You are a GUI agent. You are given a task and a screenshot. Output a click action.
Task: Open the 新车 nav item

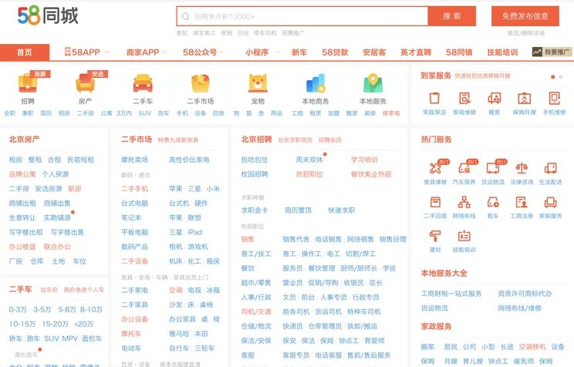click(299, 52)
